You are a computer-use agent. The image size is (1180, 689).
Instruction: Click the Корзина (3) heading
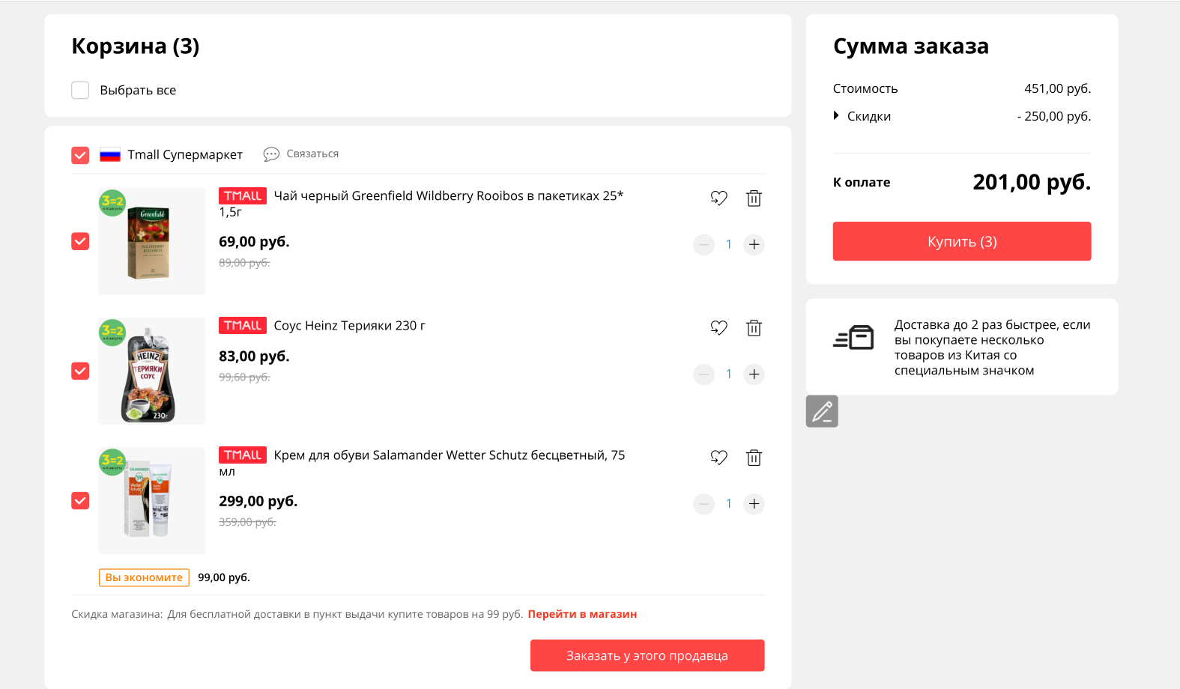136,46
